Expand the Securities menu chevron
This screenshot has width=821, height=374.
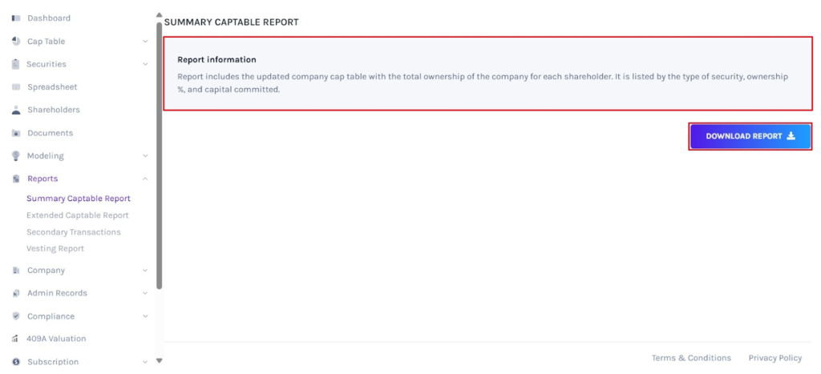[145, 64]
